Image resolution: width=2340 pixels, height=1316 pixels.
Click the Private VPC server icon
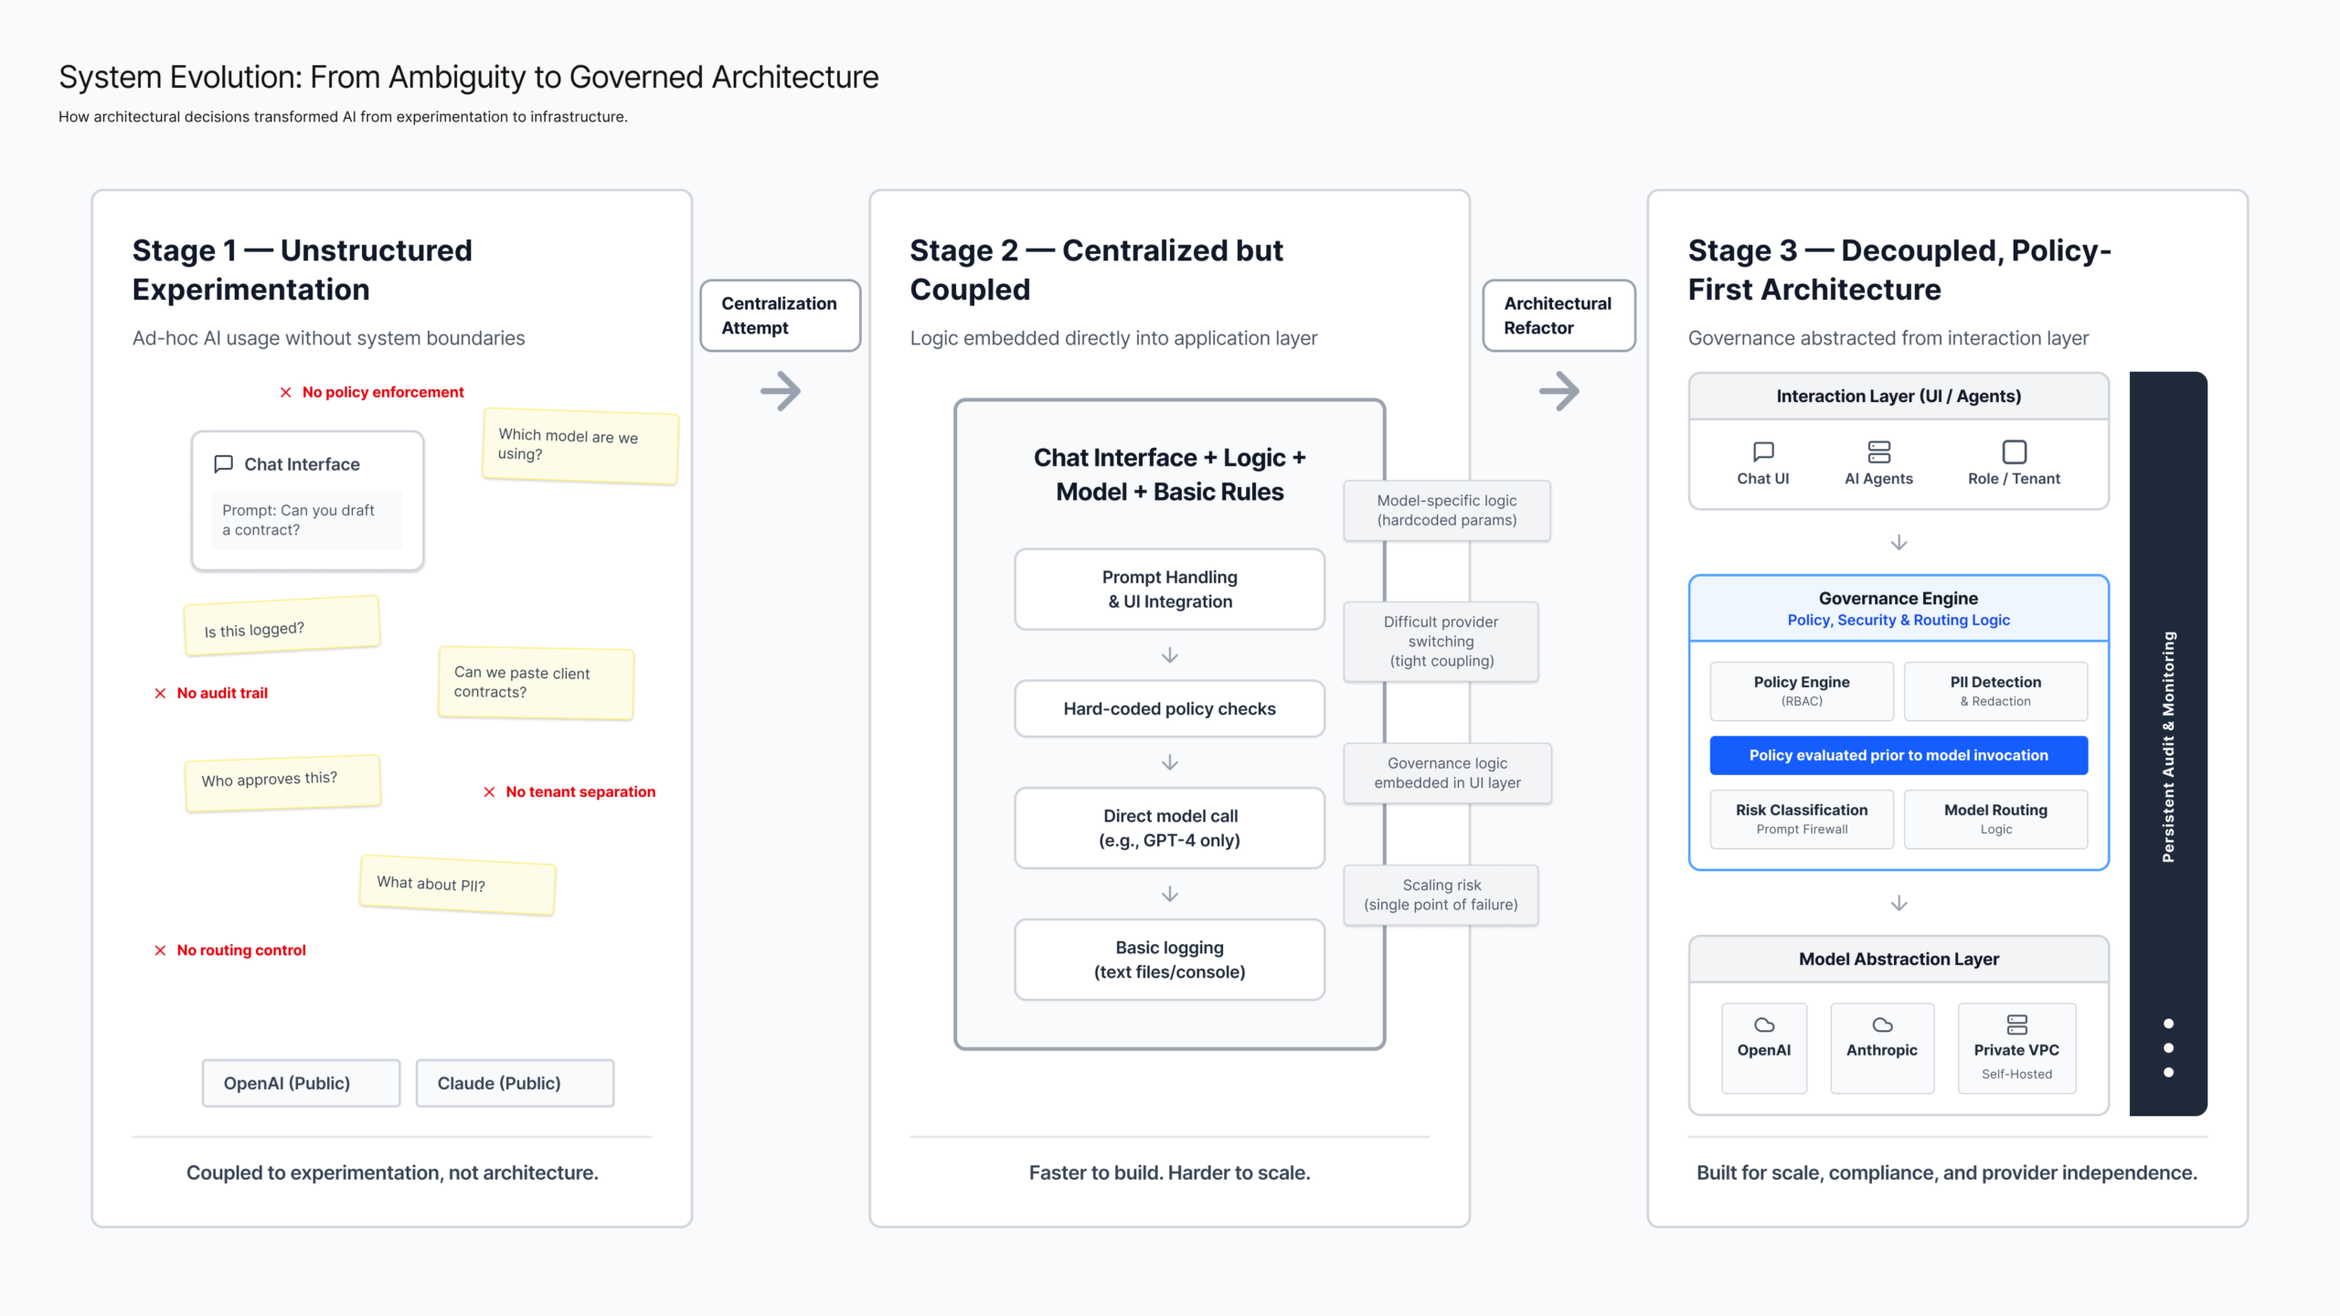tap(2016, 1024)
